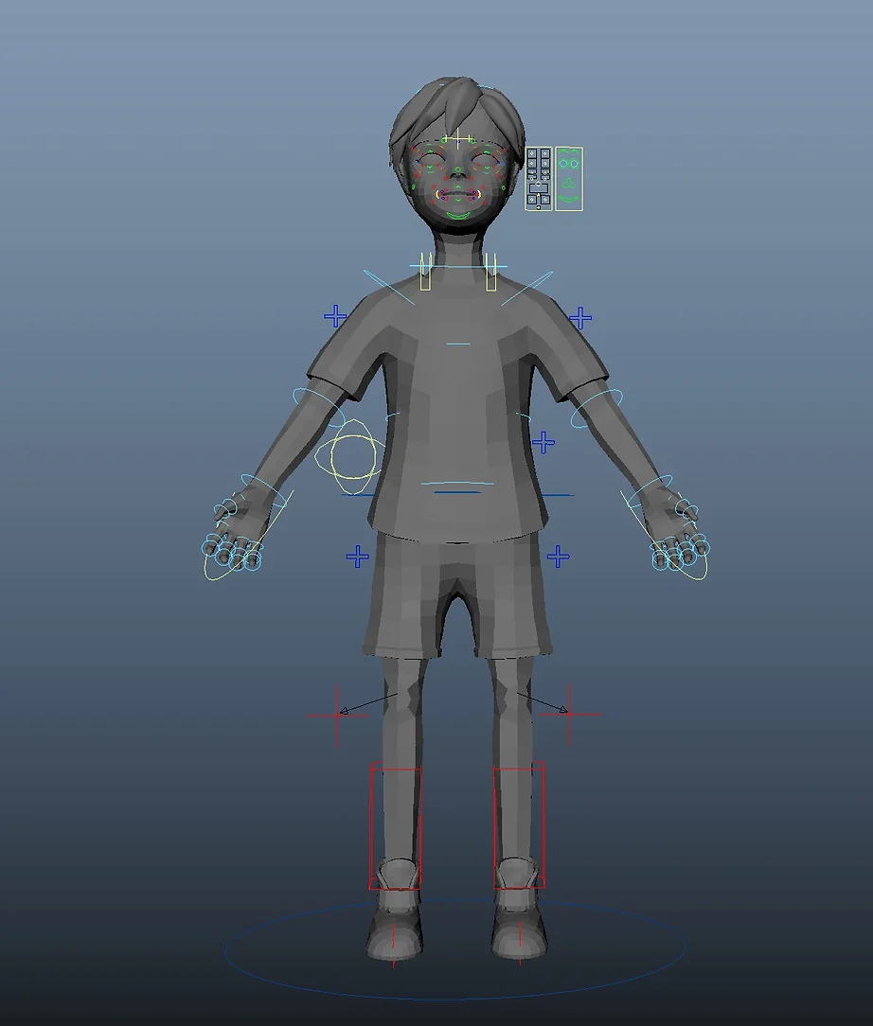The height and width of the screenshot is (1026, 873).
Task: Select the green nose triangle in the face panel
Action: tap(569, 183)
